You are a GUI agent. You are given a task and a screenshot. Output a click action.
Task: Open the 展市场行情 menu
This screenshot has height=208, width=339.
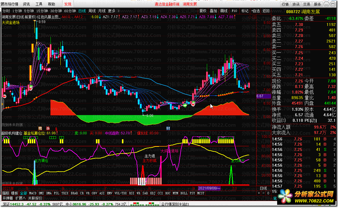tap(9, 4)
